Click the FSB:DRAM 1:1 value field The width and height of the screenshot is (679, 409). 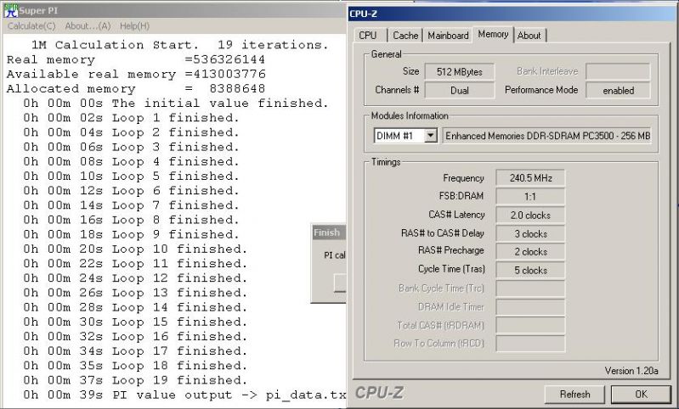(x=530, y=197)
